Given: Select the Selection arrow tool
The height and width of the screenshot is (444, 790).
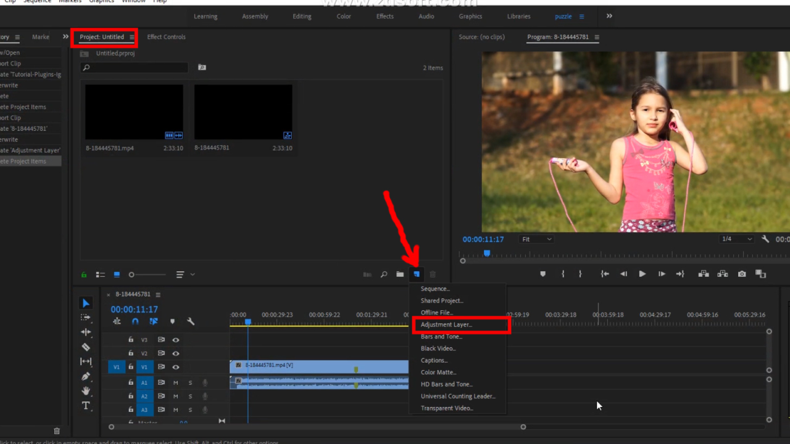Looking at the screenshot, I should coord(86,303).
